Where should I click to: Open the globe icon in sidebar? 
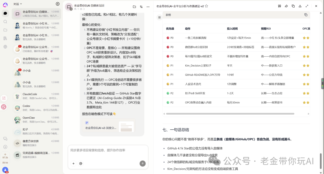(5, 47)
